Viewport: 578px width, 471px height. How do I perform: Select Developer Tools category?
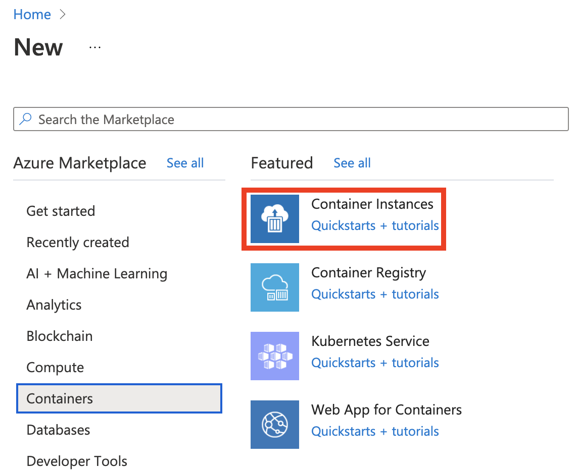click(77, 461)
